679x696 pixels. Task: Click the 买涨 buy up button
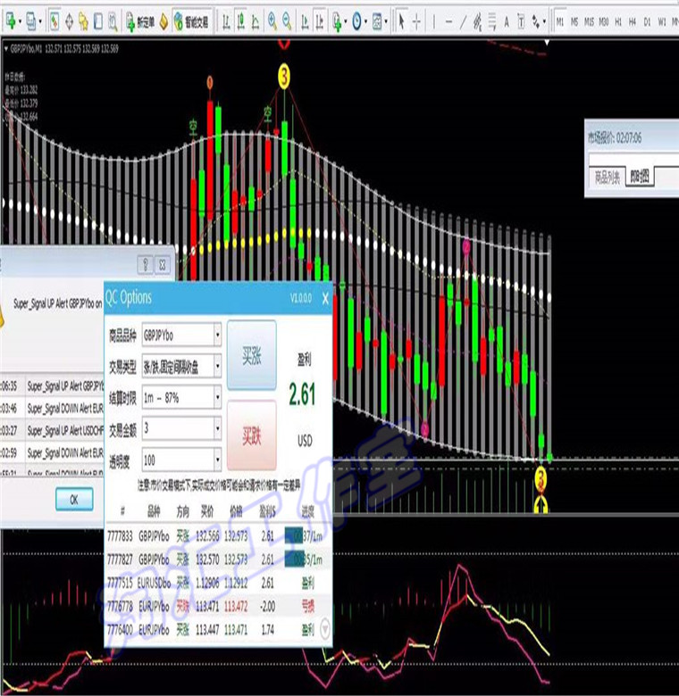click(252, 355)
